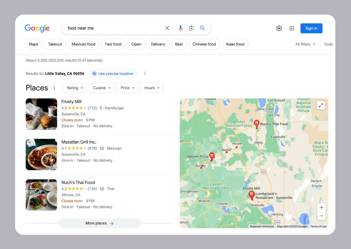This screenshot has width=351, height=249.
Task: Open the Rating dropdown
Action: (75, 88)
